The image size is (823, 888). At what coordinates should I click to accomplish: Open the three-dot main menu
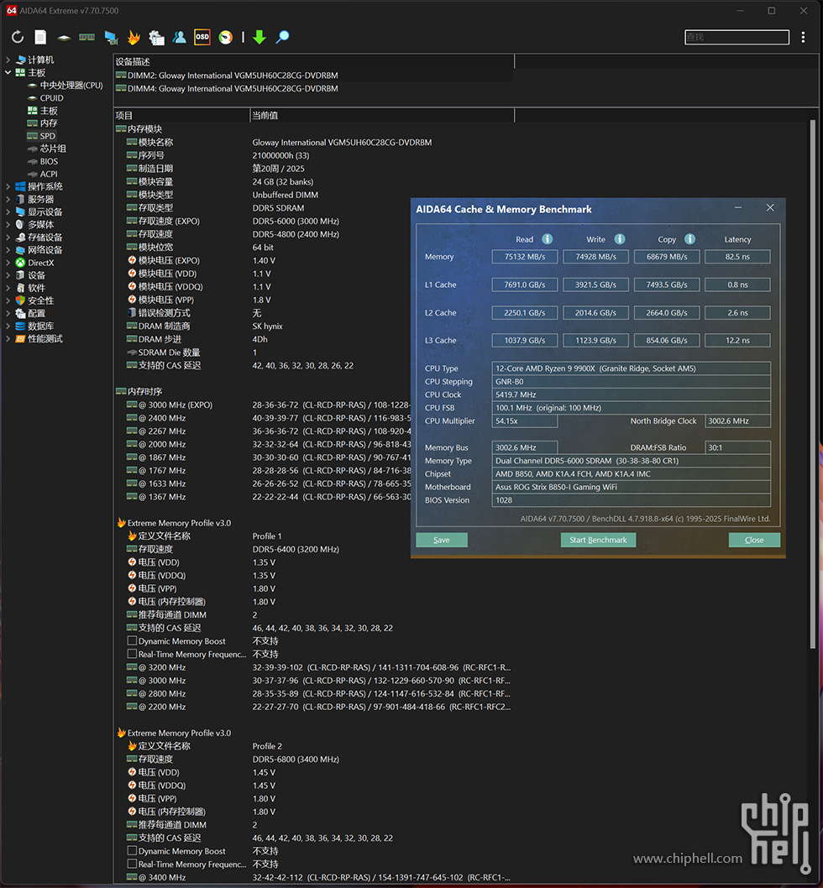(803, 38)
